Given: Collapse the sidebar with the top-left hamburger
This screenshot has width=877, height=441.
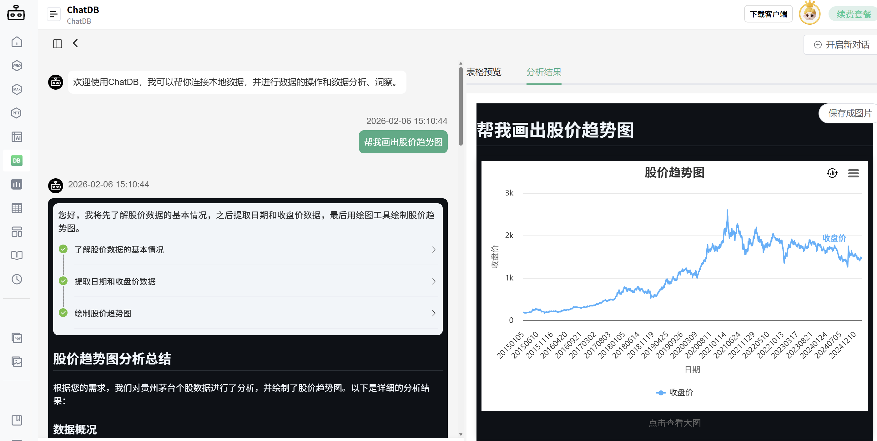Looking at the screenshot, I should (x=53, y=14).
